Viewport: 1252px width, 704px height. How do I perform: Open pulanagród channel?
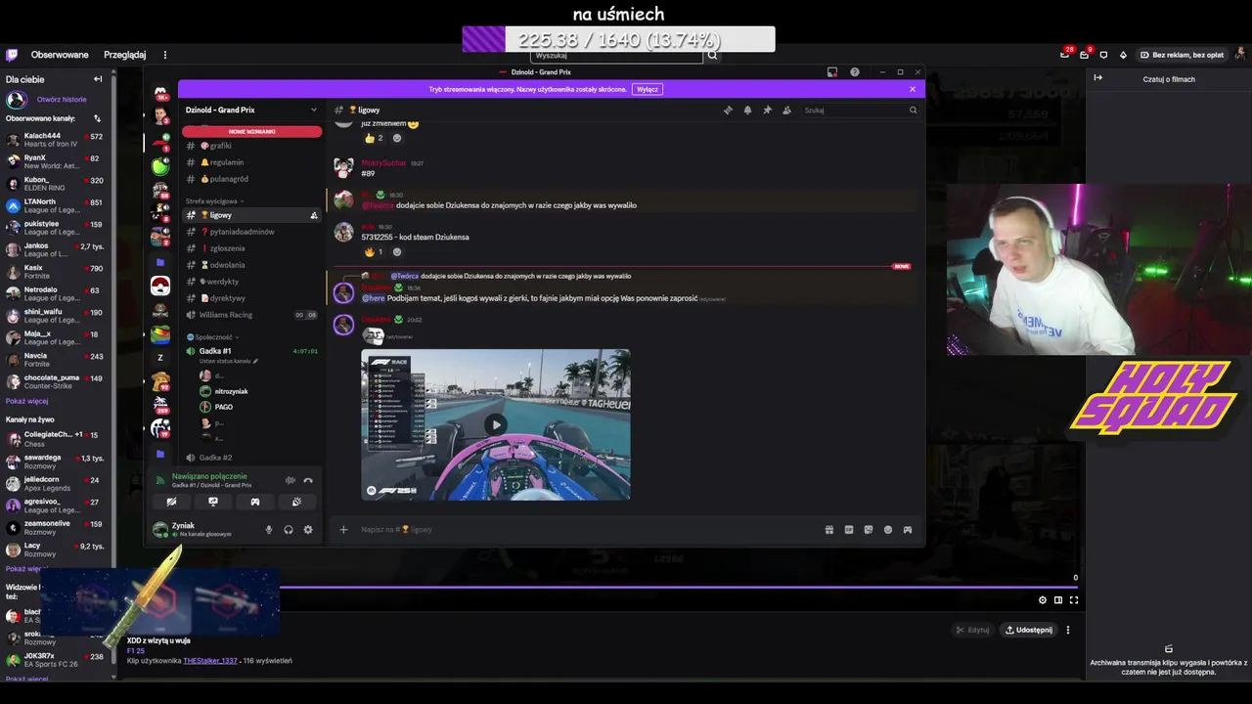point(251,179)
